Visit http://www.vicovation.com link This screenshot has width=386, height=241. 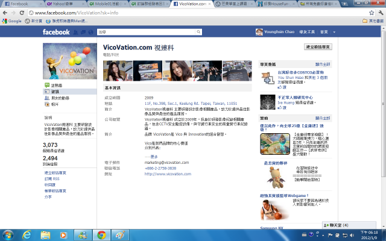coord(168,174)
